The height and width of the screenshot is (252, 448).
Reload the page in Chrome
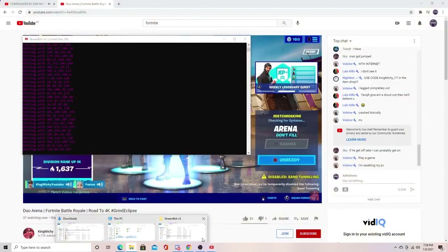coord(20,12)
